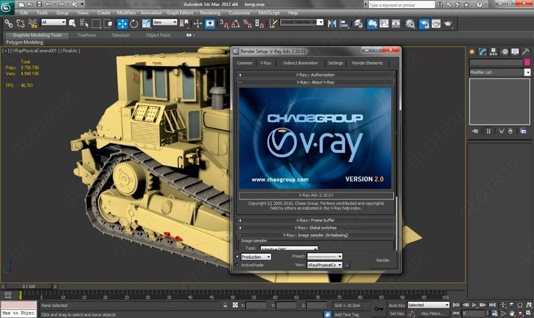The image size is (534, 318).
Task: Open Render Setup from main toolbar
Action: click(424, 23)
